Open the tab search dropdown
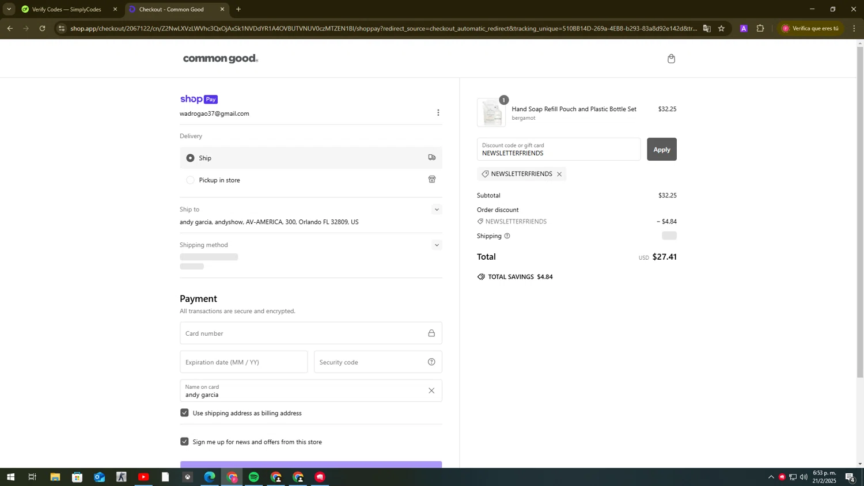The height and width of the screenshot is (486, 864). (x=9, y=9)
